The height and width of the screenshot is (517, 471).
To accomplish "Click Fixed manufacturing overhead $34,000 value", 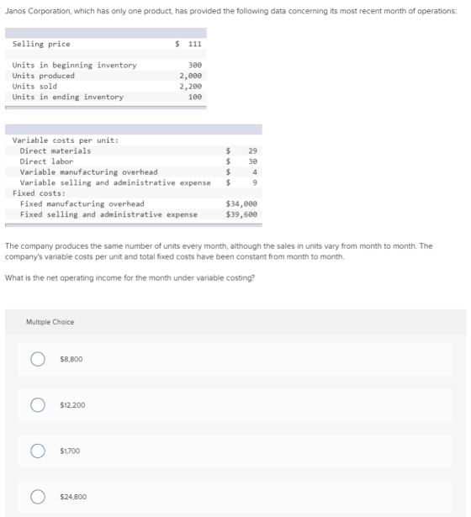I will coord(241,203).
